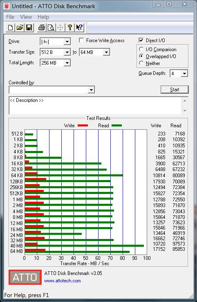Viewport: 197px width, 302px height.
Task: Enable Force Write Access checkbox
Action: pyautogui.click(x=81, y=40)
